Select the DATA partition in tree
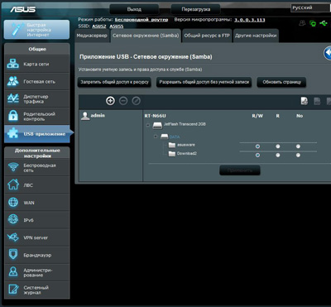 175,137
